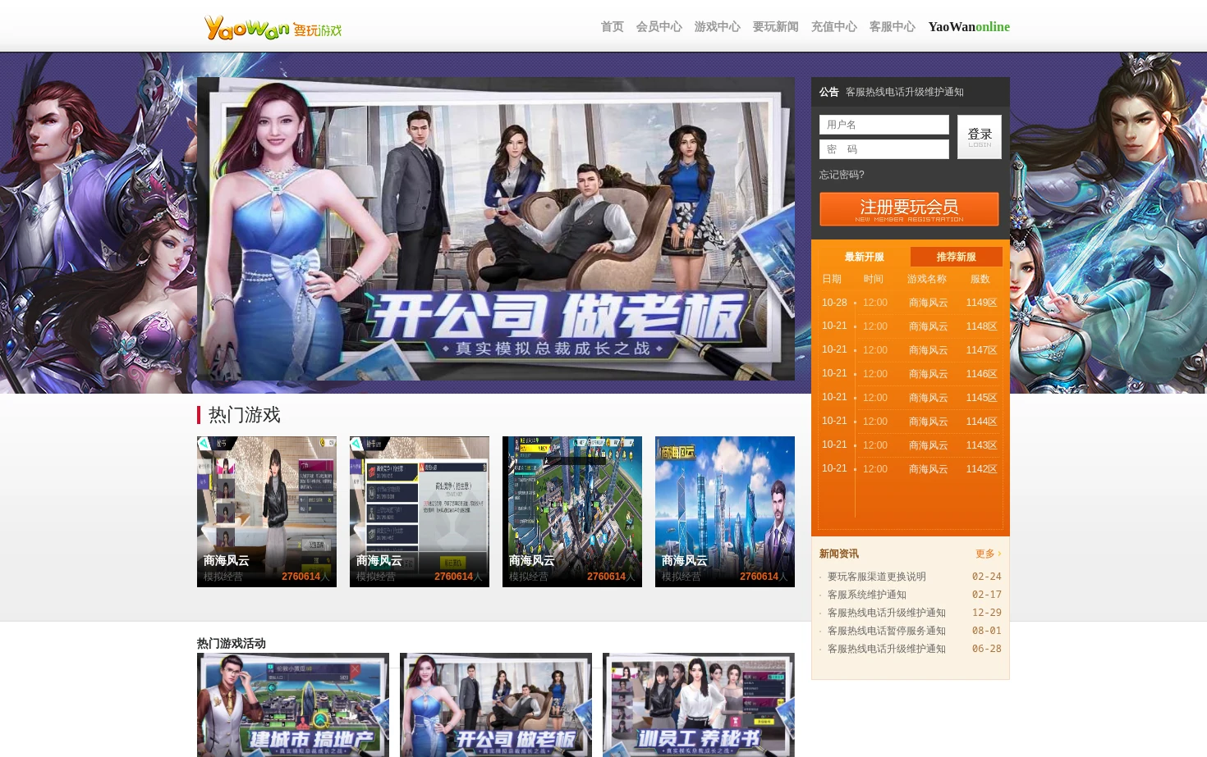Click the 注册要玩会员 registration button
Image resolution: width=1207 pixels, height=757 pixels.
tap(909, 209)
